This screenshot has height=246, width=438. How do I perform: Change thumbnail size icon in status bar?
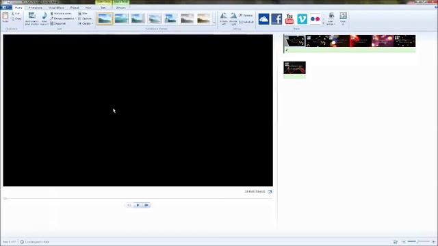[396, 242]
